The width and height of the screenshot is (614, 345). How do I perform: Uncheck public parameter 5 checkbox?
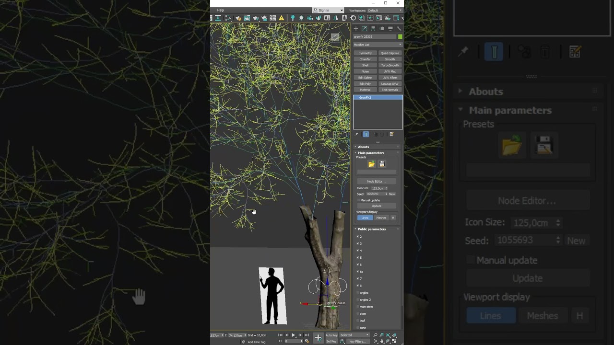[357, 257]
